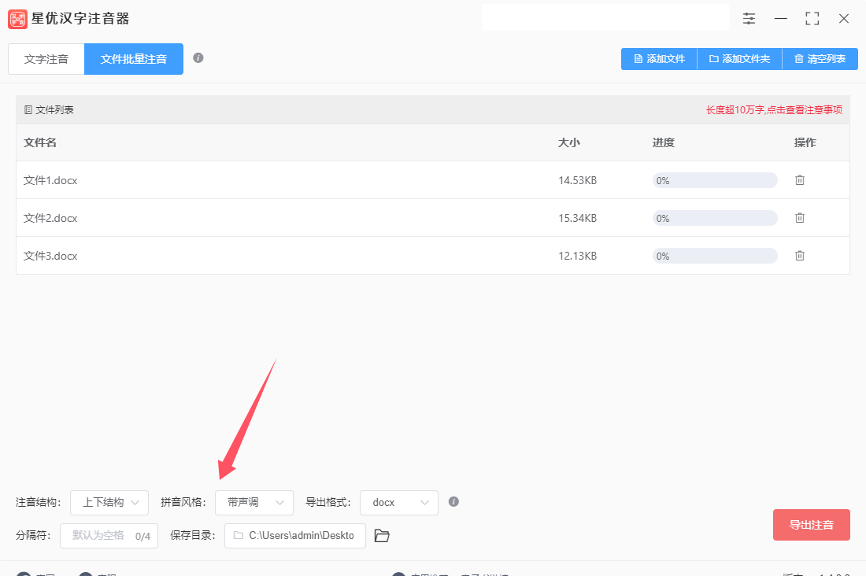This screenshot has width=866, height=576.
Task: Open folder browser icon next to 保存目录
Action: pyautogui.click(x=382, y=535)
